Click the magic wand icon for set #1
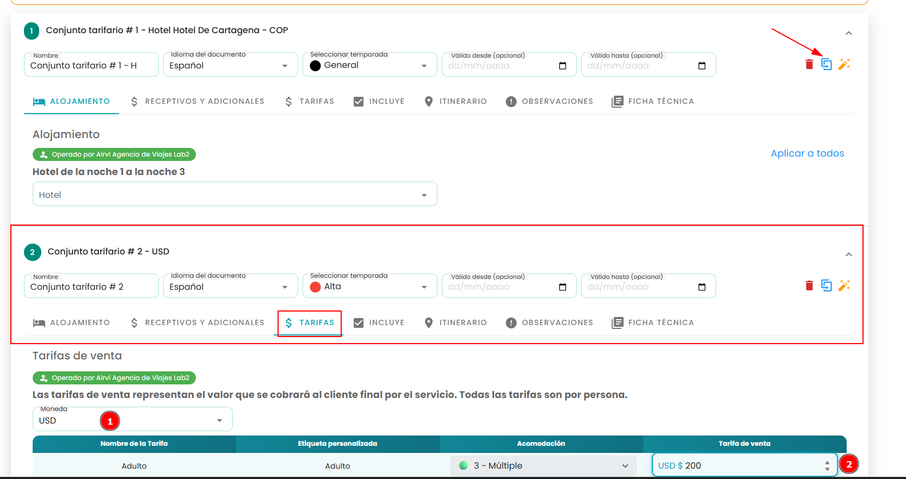 [844, 64]
